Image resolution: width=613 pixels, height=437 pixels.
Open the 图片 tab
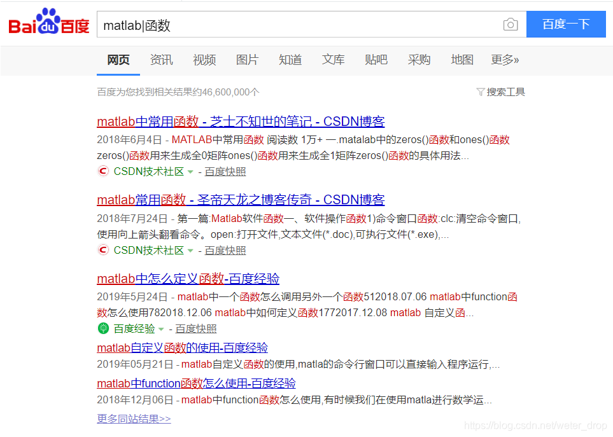pyautogui.click(x=248, y=60)
